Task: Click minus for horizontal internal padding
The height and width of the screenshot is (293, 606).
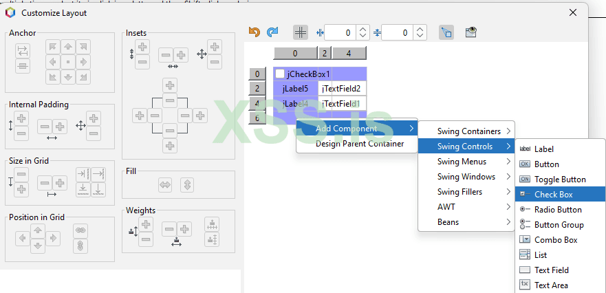Action: (x=45, y=127)
